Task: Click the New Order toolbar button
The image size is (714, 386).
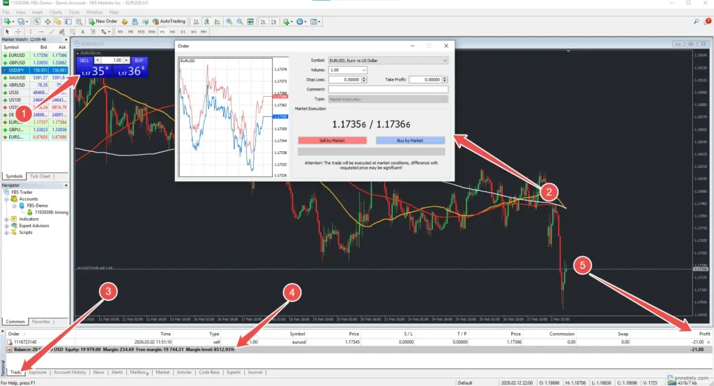Action: pos(103,22)
